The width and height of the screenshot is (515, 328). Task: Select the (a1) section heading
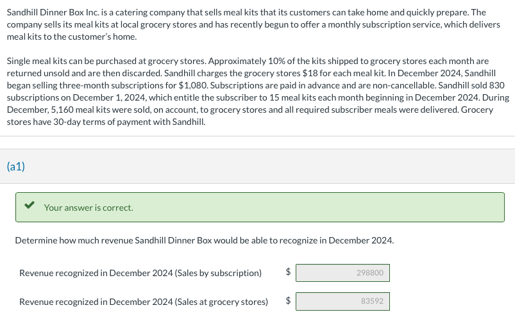tap(16, 167)
